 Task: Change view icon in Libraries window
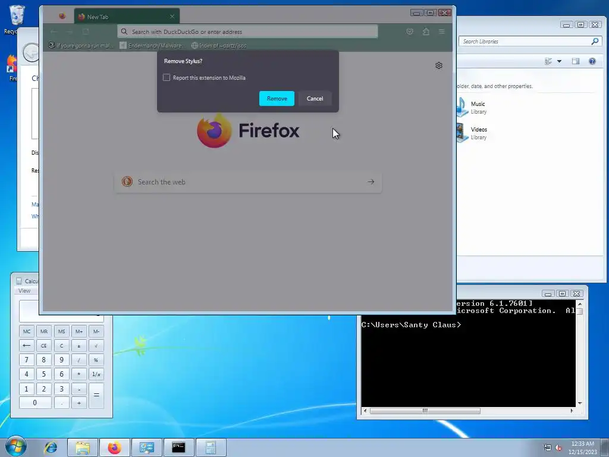(548, 61)
